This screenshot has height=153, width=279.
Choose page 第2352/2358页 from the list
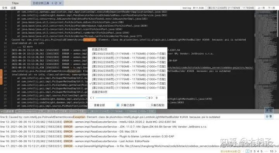point(129,62)
